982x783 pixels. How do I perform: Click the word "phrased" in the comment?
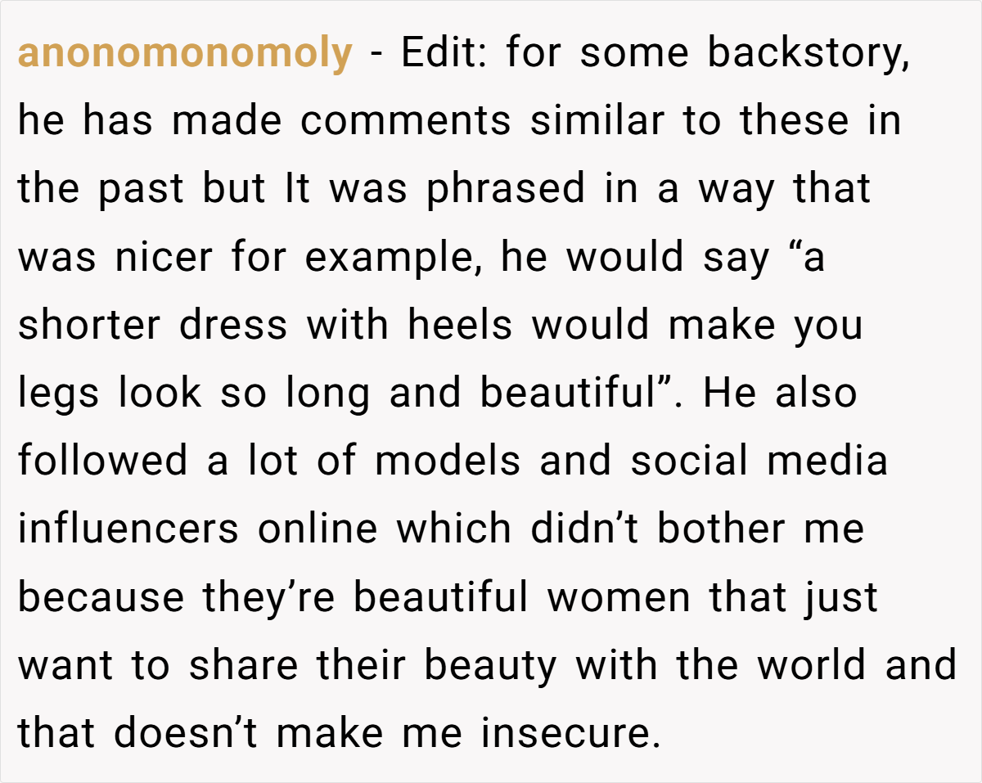(504, 191)
